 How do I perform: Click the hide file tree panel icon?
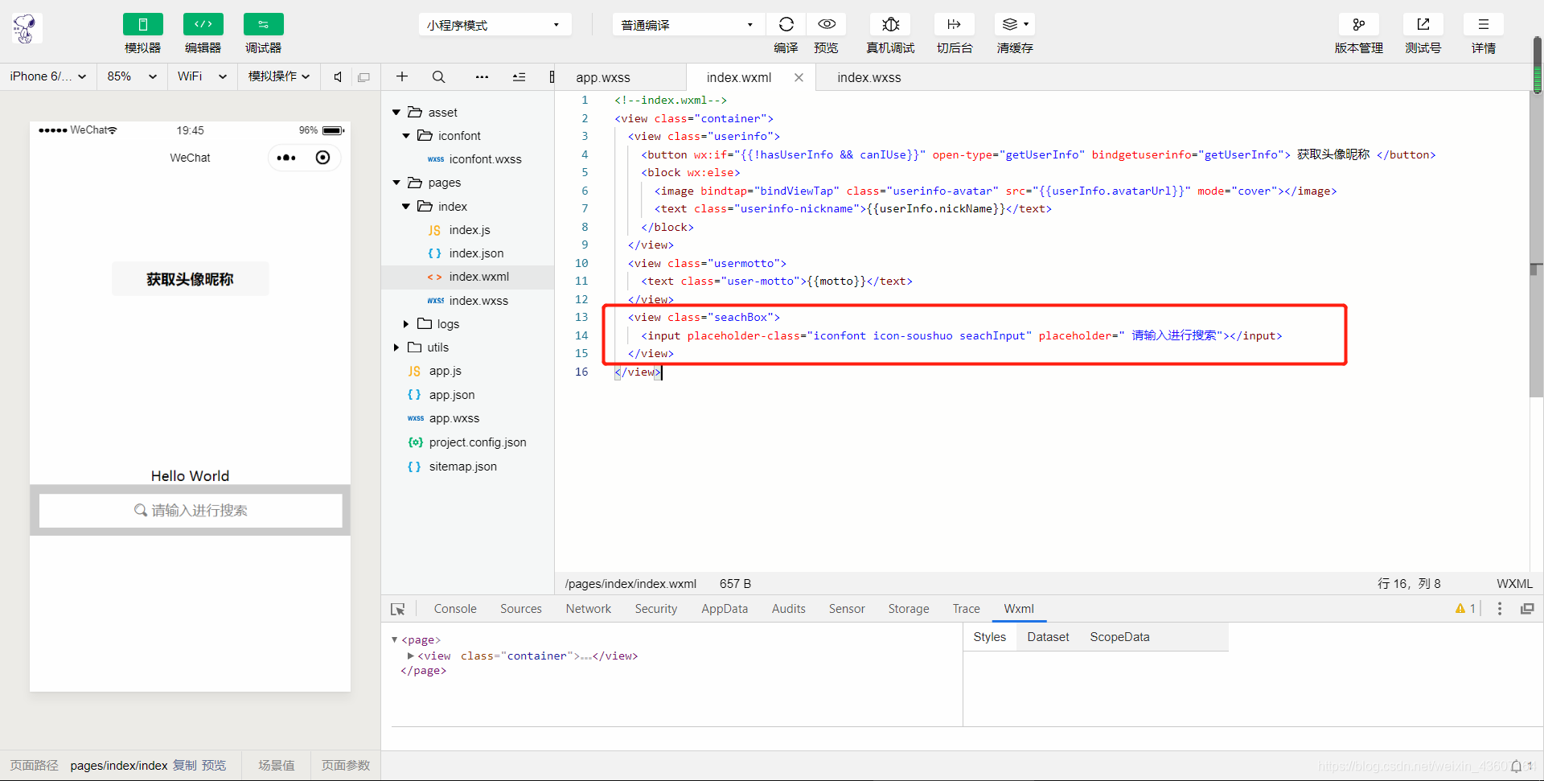[552, 77]
